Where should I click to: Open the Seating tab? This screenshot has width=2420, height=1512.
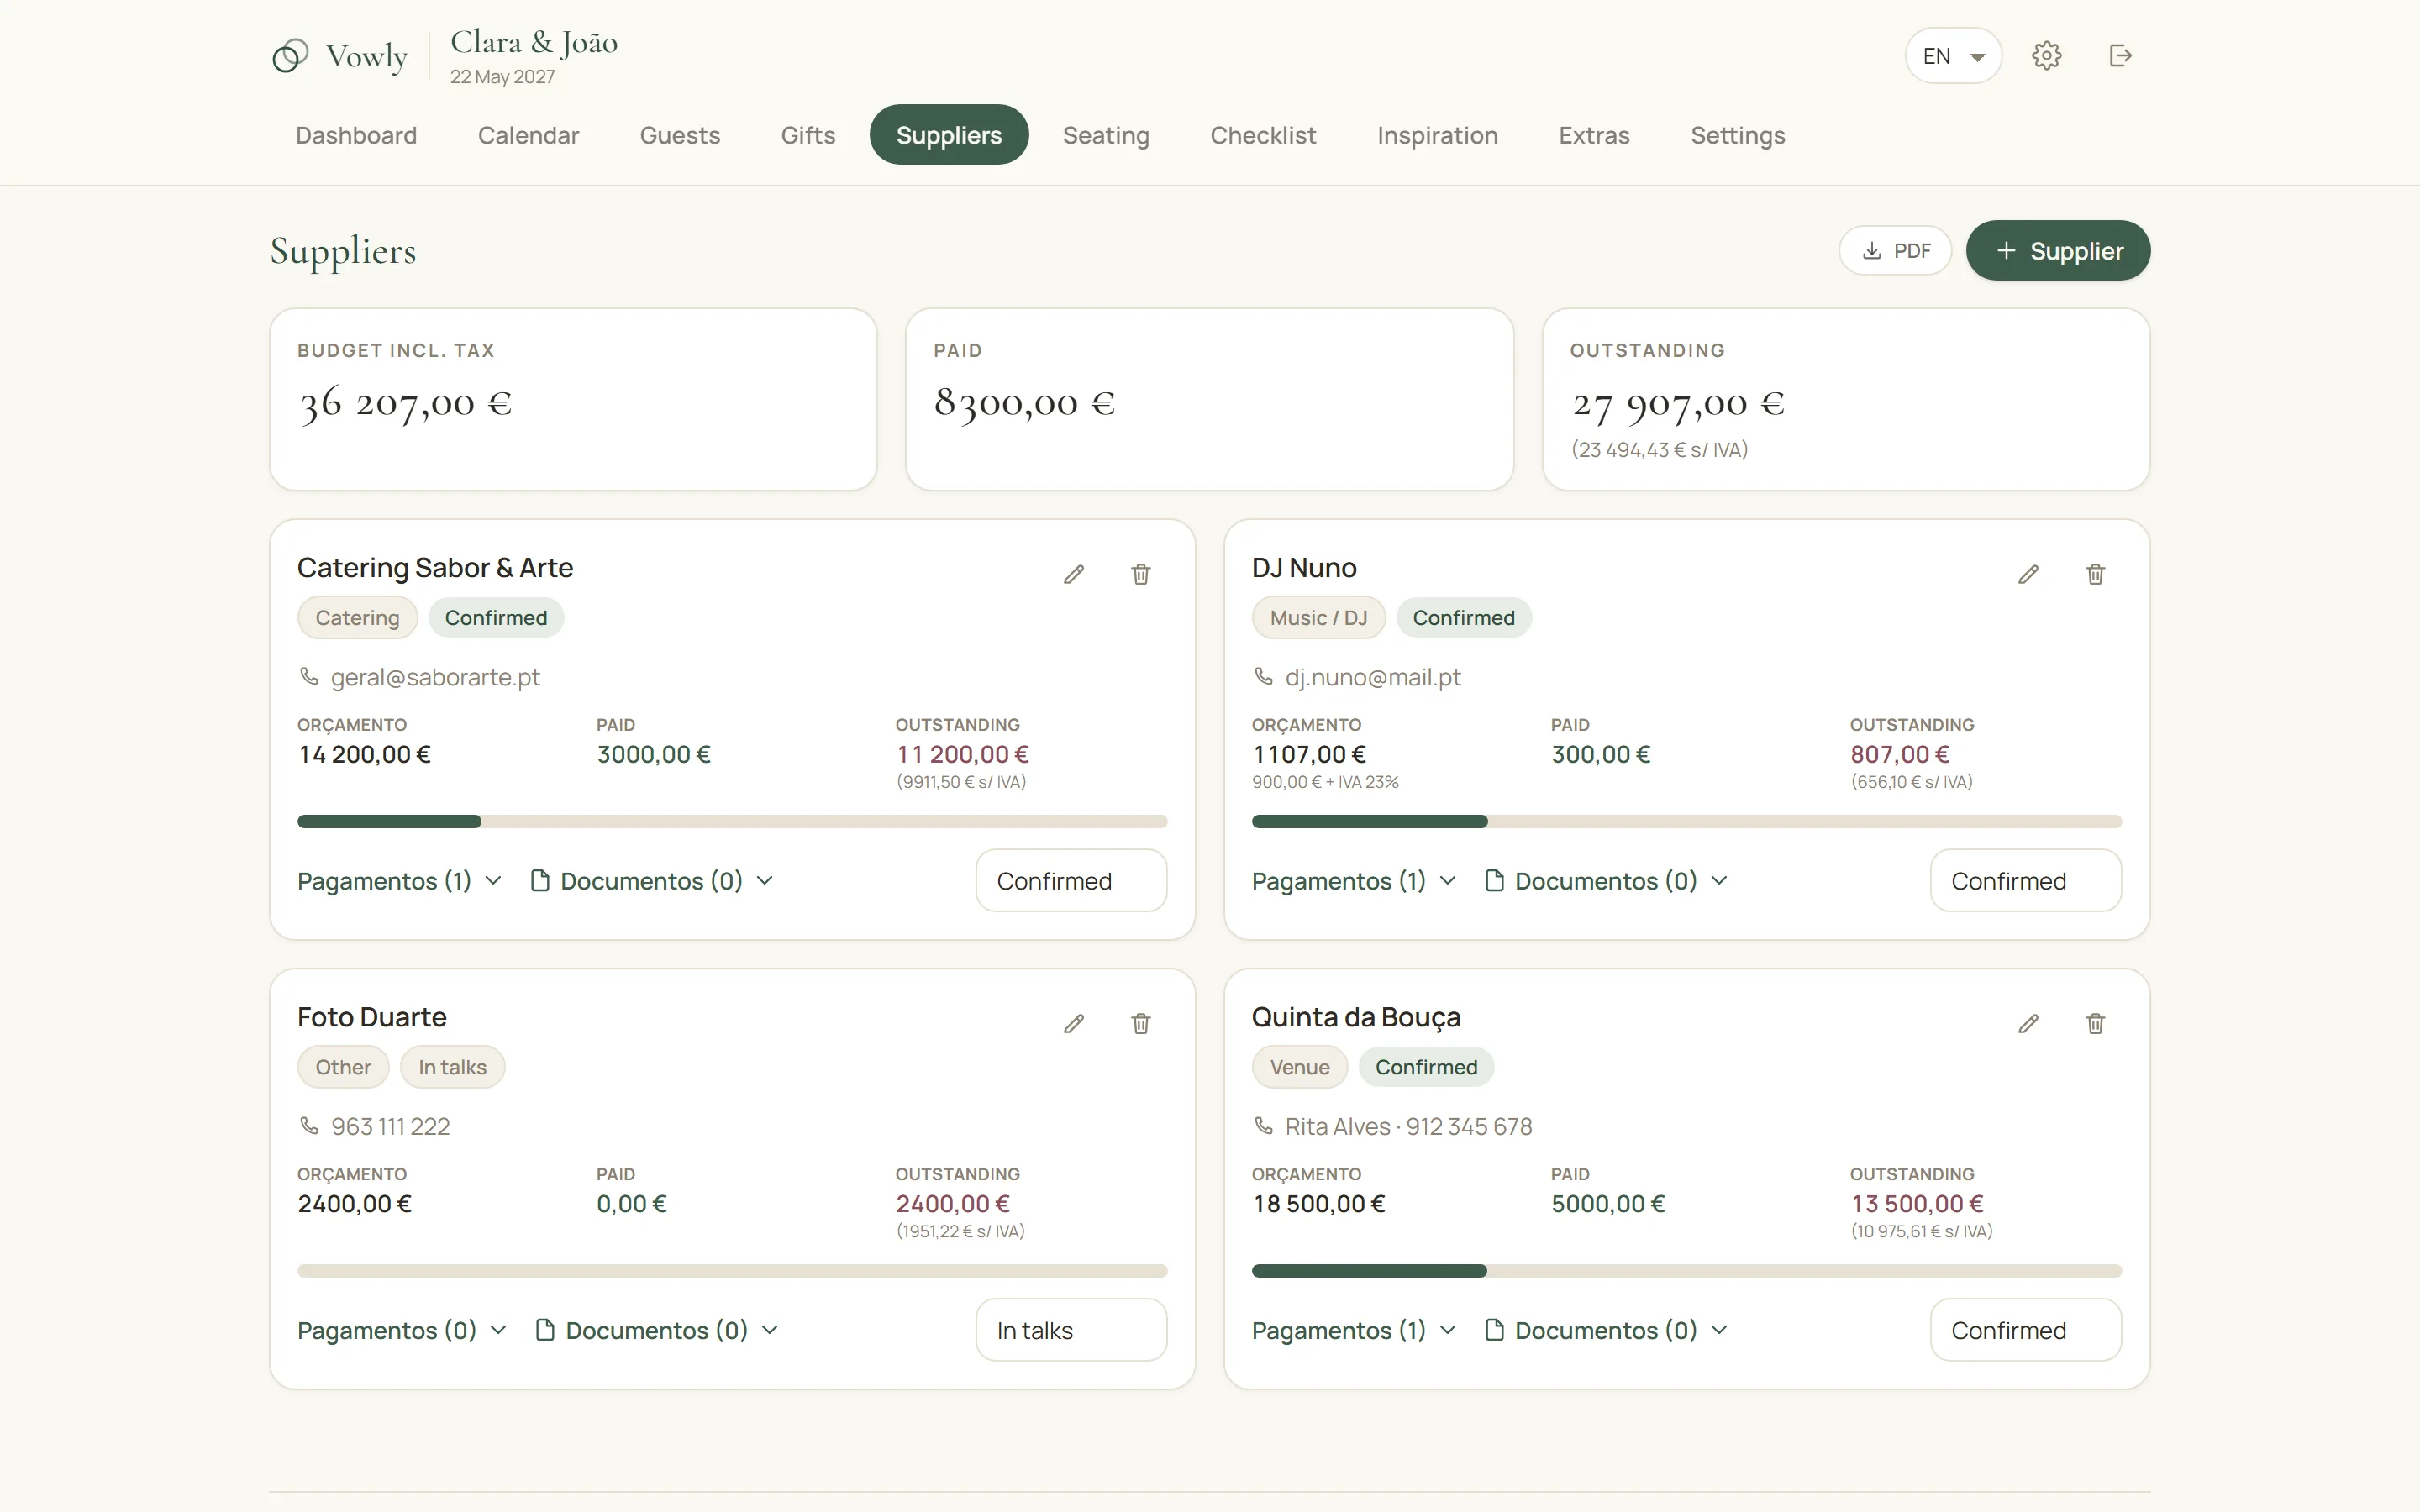(x=1106, y=135)
